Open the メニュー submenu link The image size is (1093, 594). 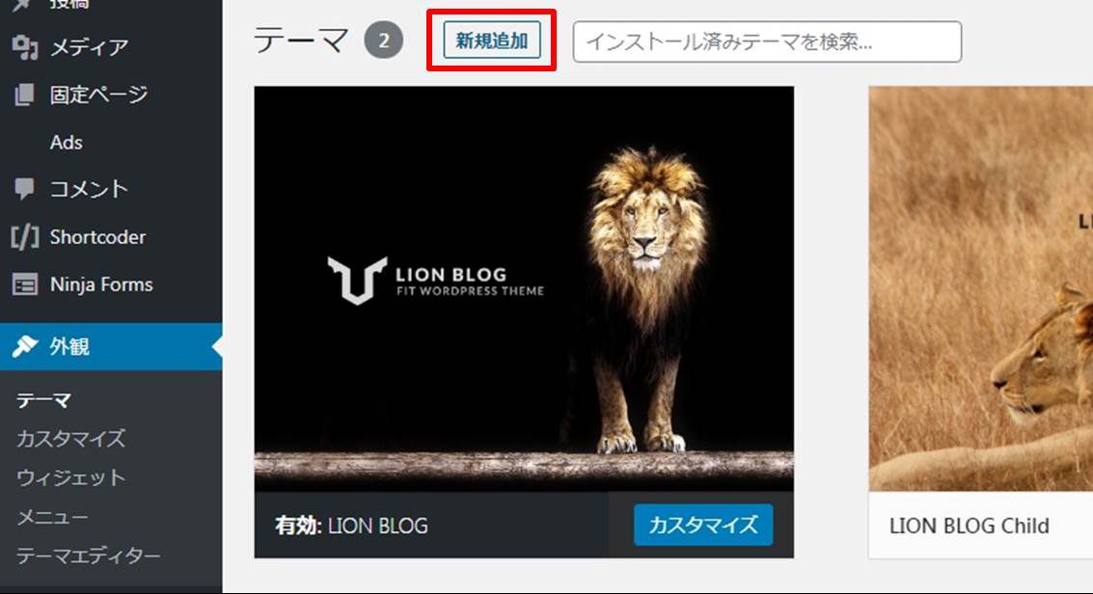pos(52,517)
